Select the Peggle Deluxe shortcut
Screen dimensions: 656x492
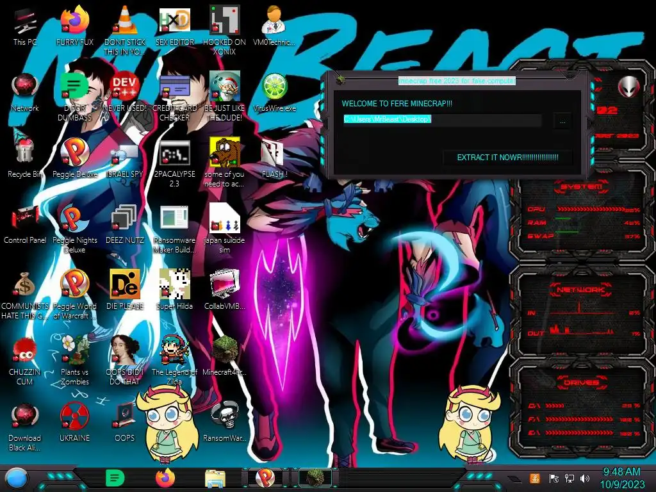pos(74,158)
